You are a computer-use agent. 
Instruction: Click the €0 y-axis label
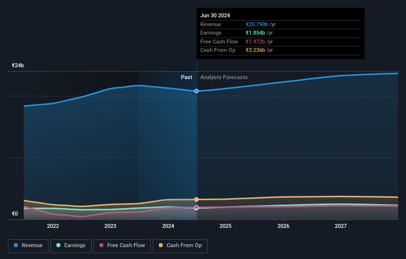15,214
